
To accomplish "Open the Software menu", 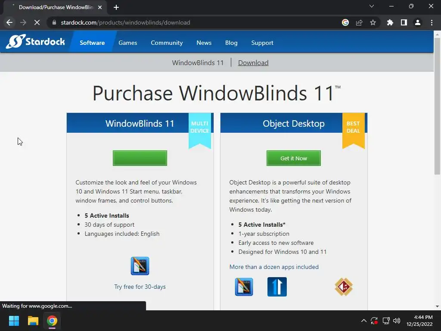I will tap(92, 43).
